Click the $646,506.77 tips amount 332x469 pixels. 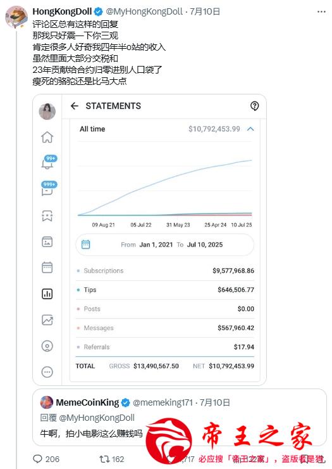[x=236, y=290]
